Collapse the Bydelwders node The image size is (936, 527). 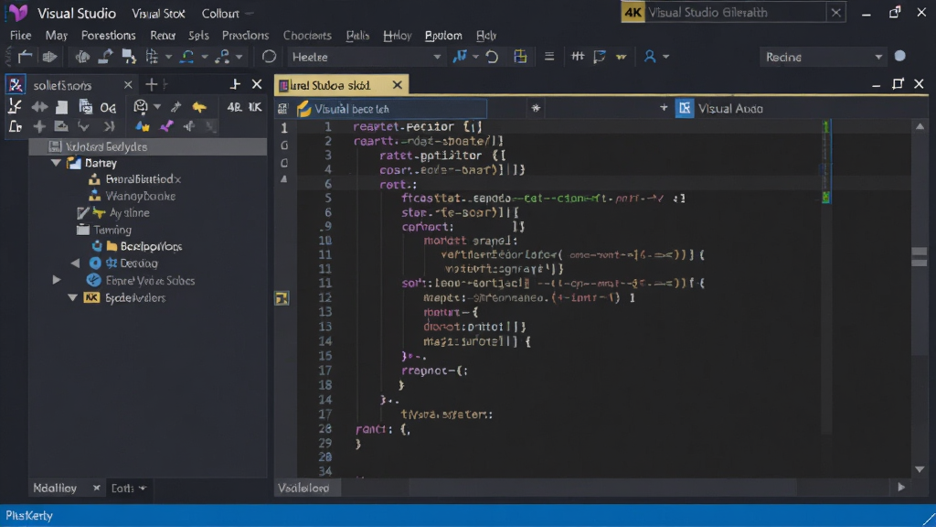(73, 297)
